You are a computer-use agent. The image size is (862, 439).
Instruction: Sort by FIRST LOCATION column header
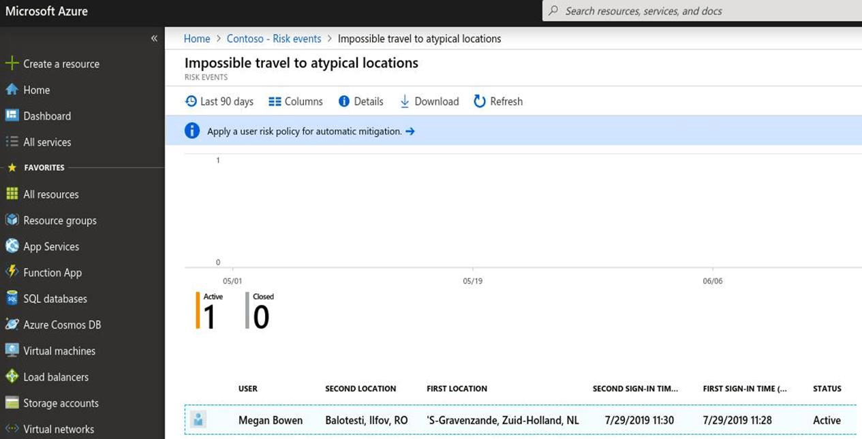tap(457, 389)
